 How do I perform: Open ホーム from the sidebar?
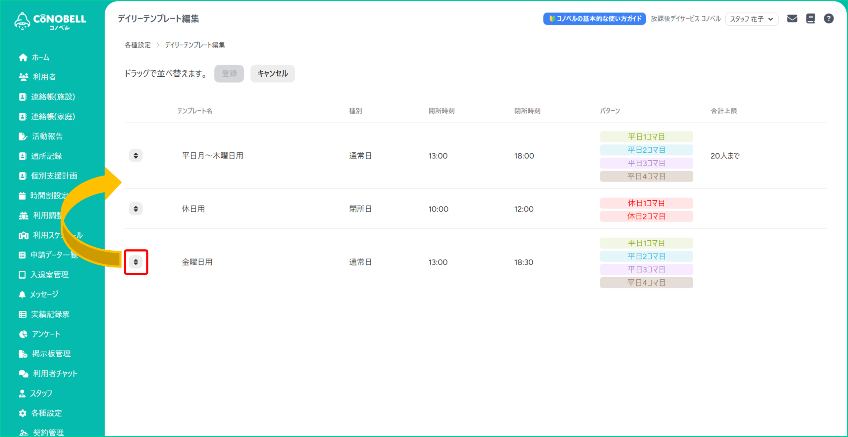pyautogui.click(x=40, y=58)
